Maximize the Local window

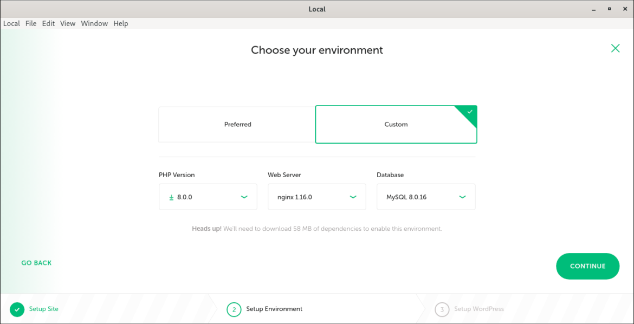point(609,9)
